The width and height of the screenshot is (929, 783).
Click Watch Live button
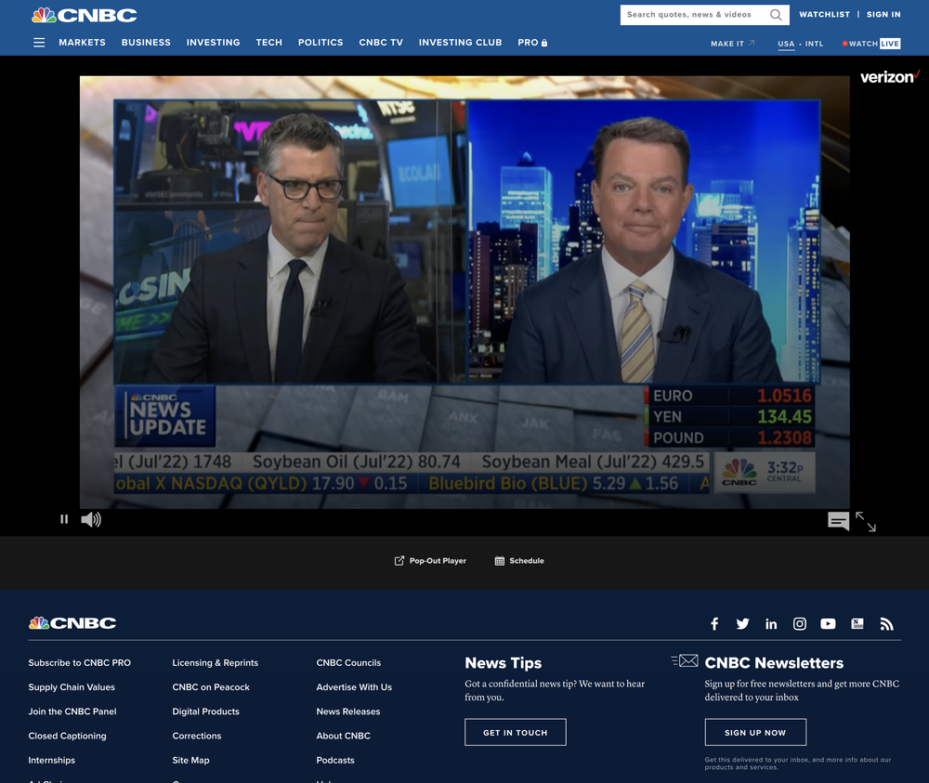pyautogui.click(x=871, y=44)
